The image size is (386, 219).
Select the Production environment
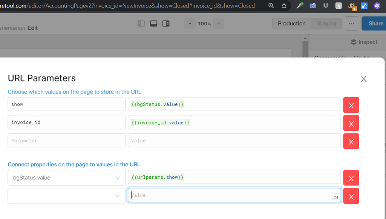[x=291, y=23]
